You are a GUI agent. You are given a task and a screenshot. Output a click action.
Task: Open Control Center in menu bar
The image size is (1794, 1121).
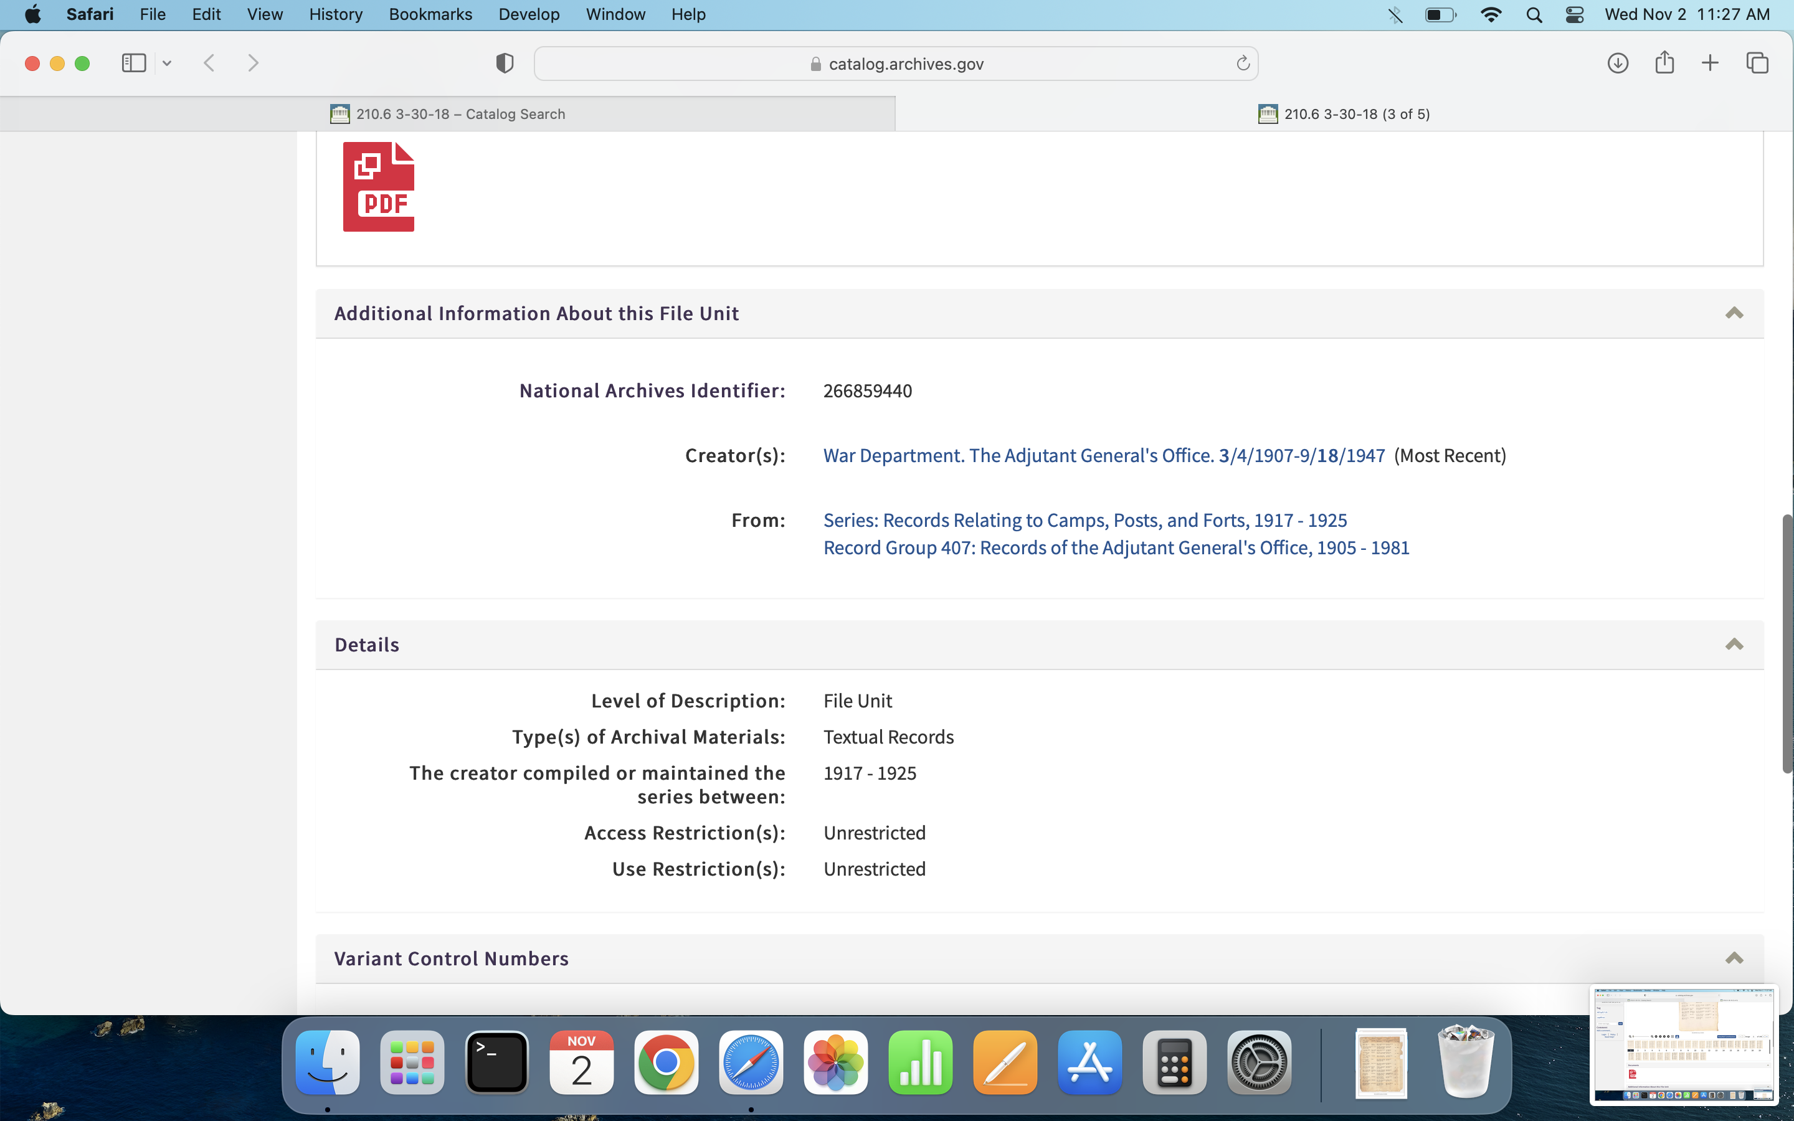pyautogui.click(x=1574, y=15)
